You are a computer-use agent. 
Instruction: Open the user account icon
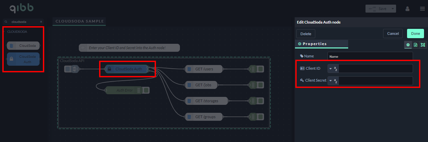[x=407, y=9]
